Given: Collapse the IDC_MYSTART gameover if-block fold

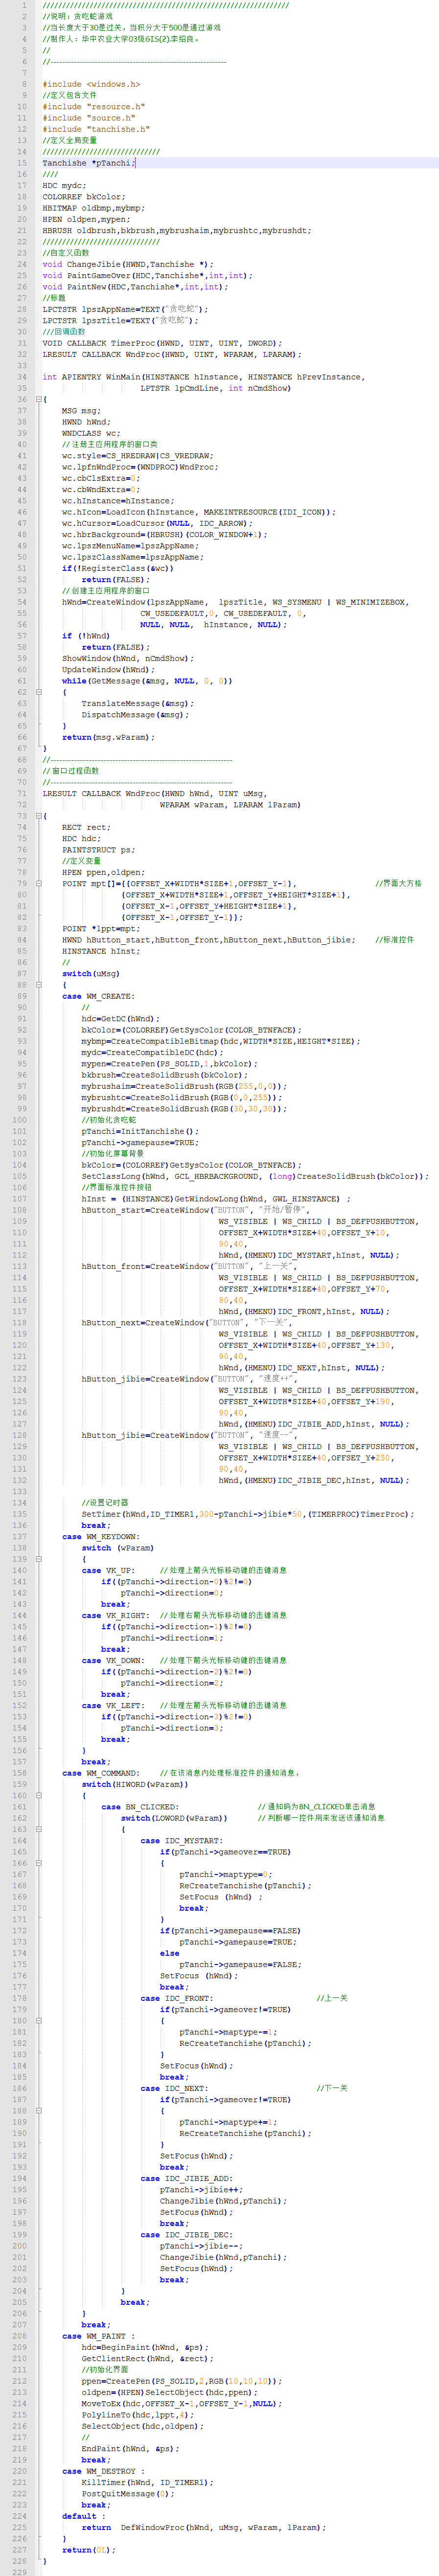Looking at the screenshot, I should coord(38,1863).
